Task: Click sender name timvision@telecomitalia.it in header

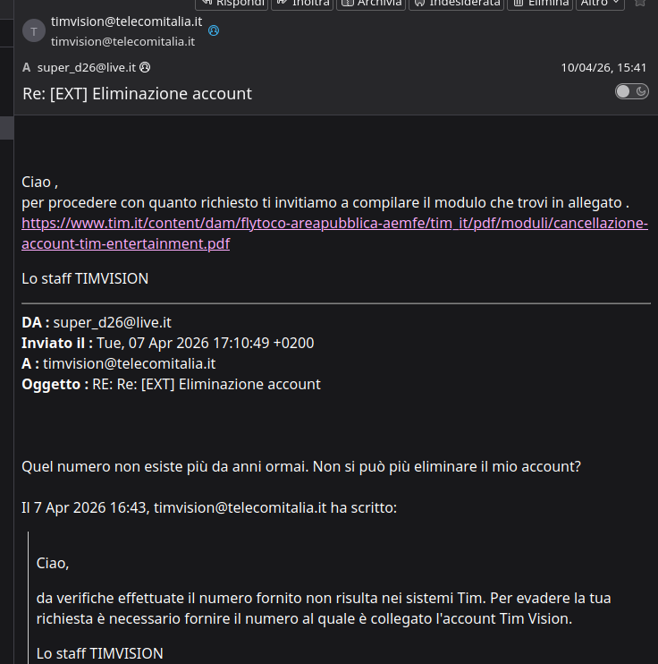Action: tap(126, 22)
